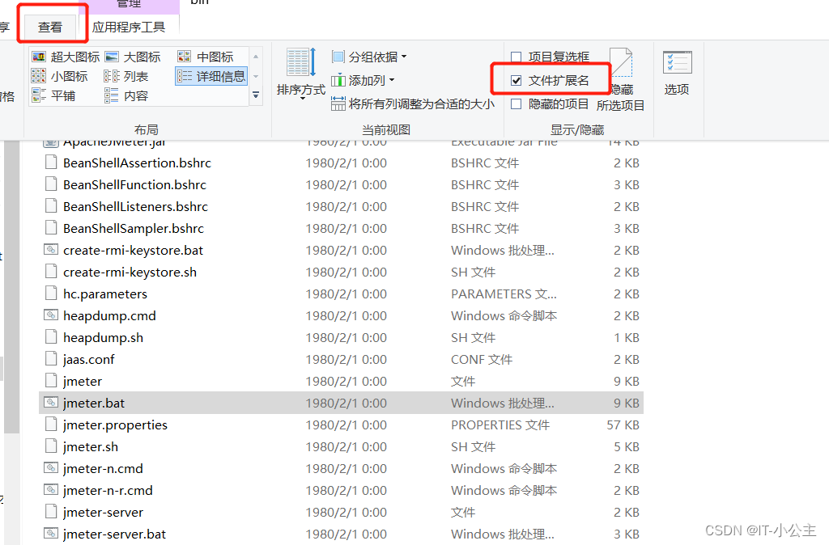Click the jaas.conf file icon
Image resolution: width=829 pixels, height=545 pixels.
[51, 358]
